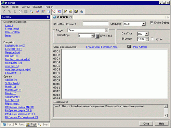Image resolution: width=171 pixels, height=128 pixels.
Task: Click inside the script expression editor
Action: pos(115,74)
